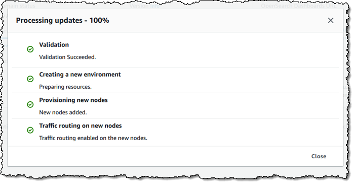The width and height of the screenshot is (355, 184).
Task: Click the Close button in dialog footer
Action: click(x=319, y=156)
